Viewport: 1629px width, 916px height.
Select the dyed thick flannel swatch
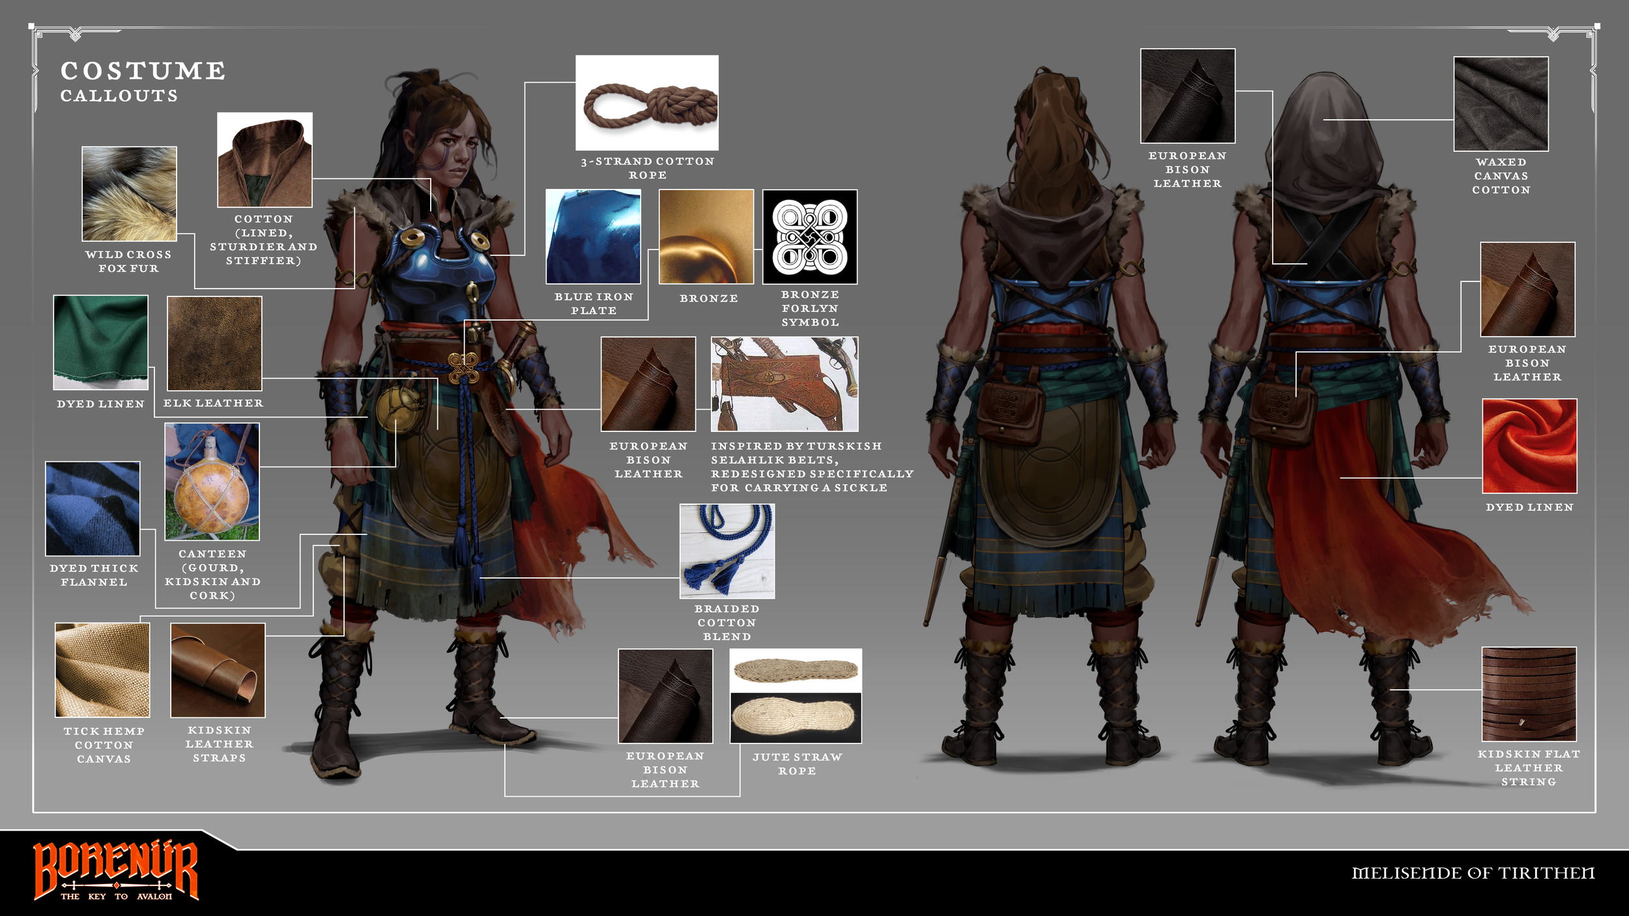tap(93, 508)
